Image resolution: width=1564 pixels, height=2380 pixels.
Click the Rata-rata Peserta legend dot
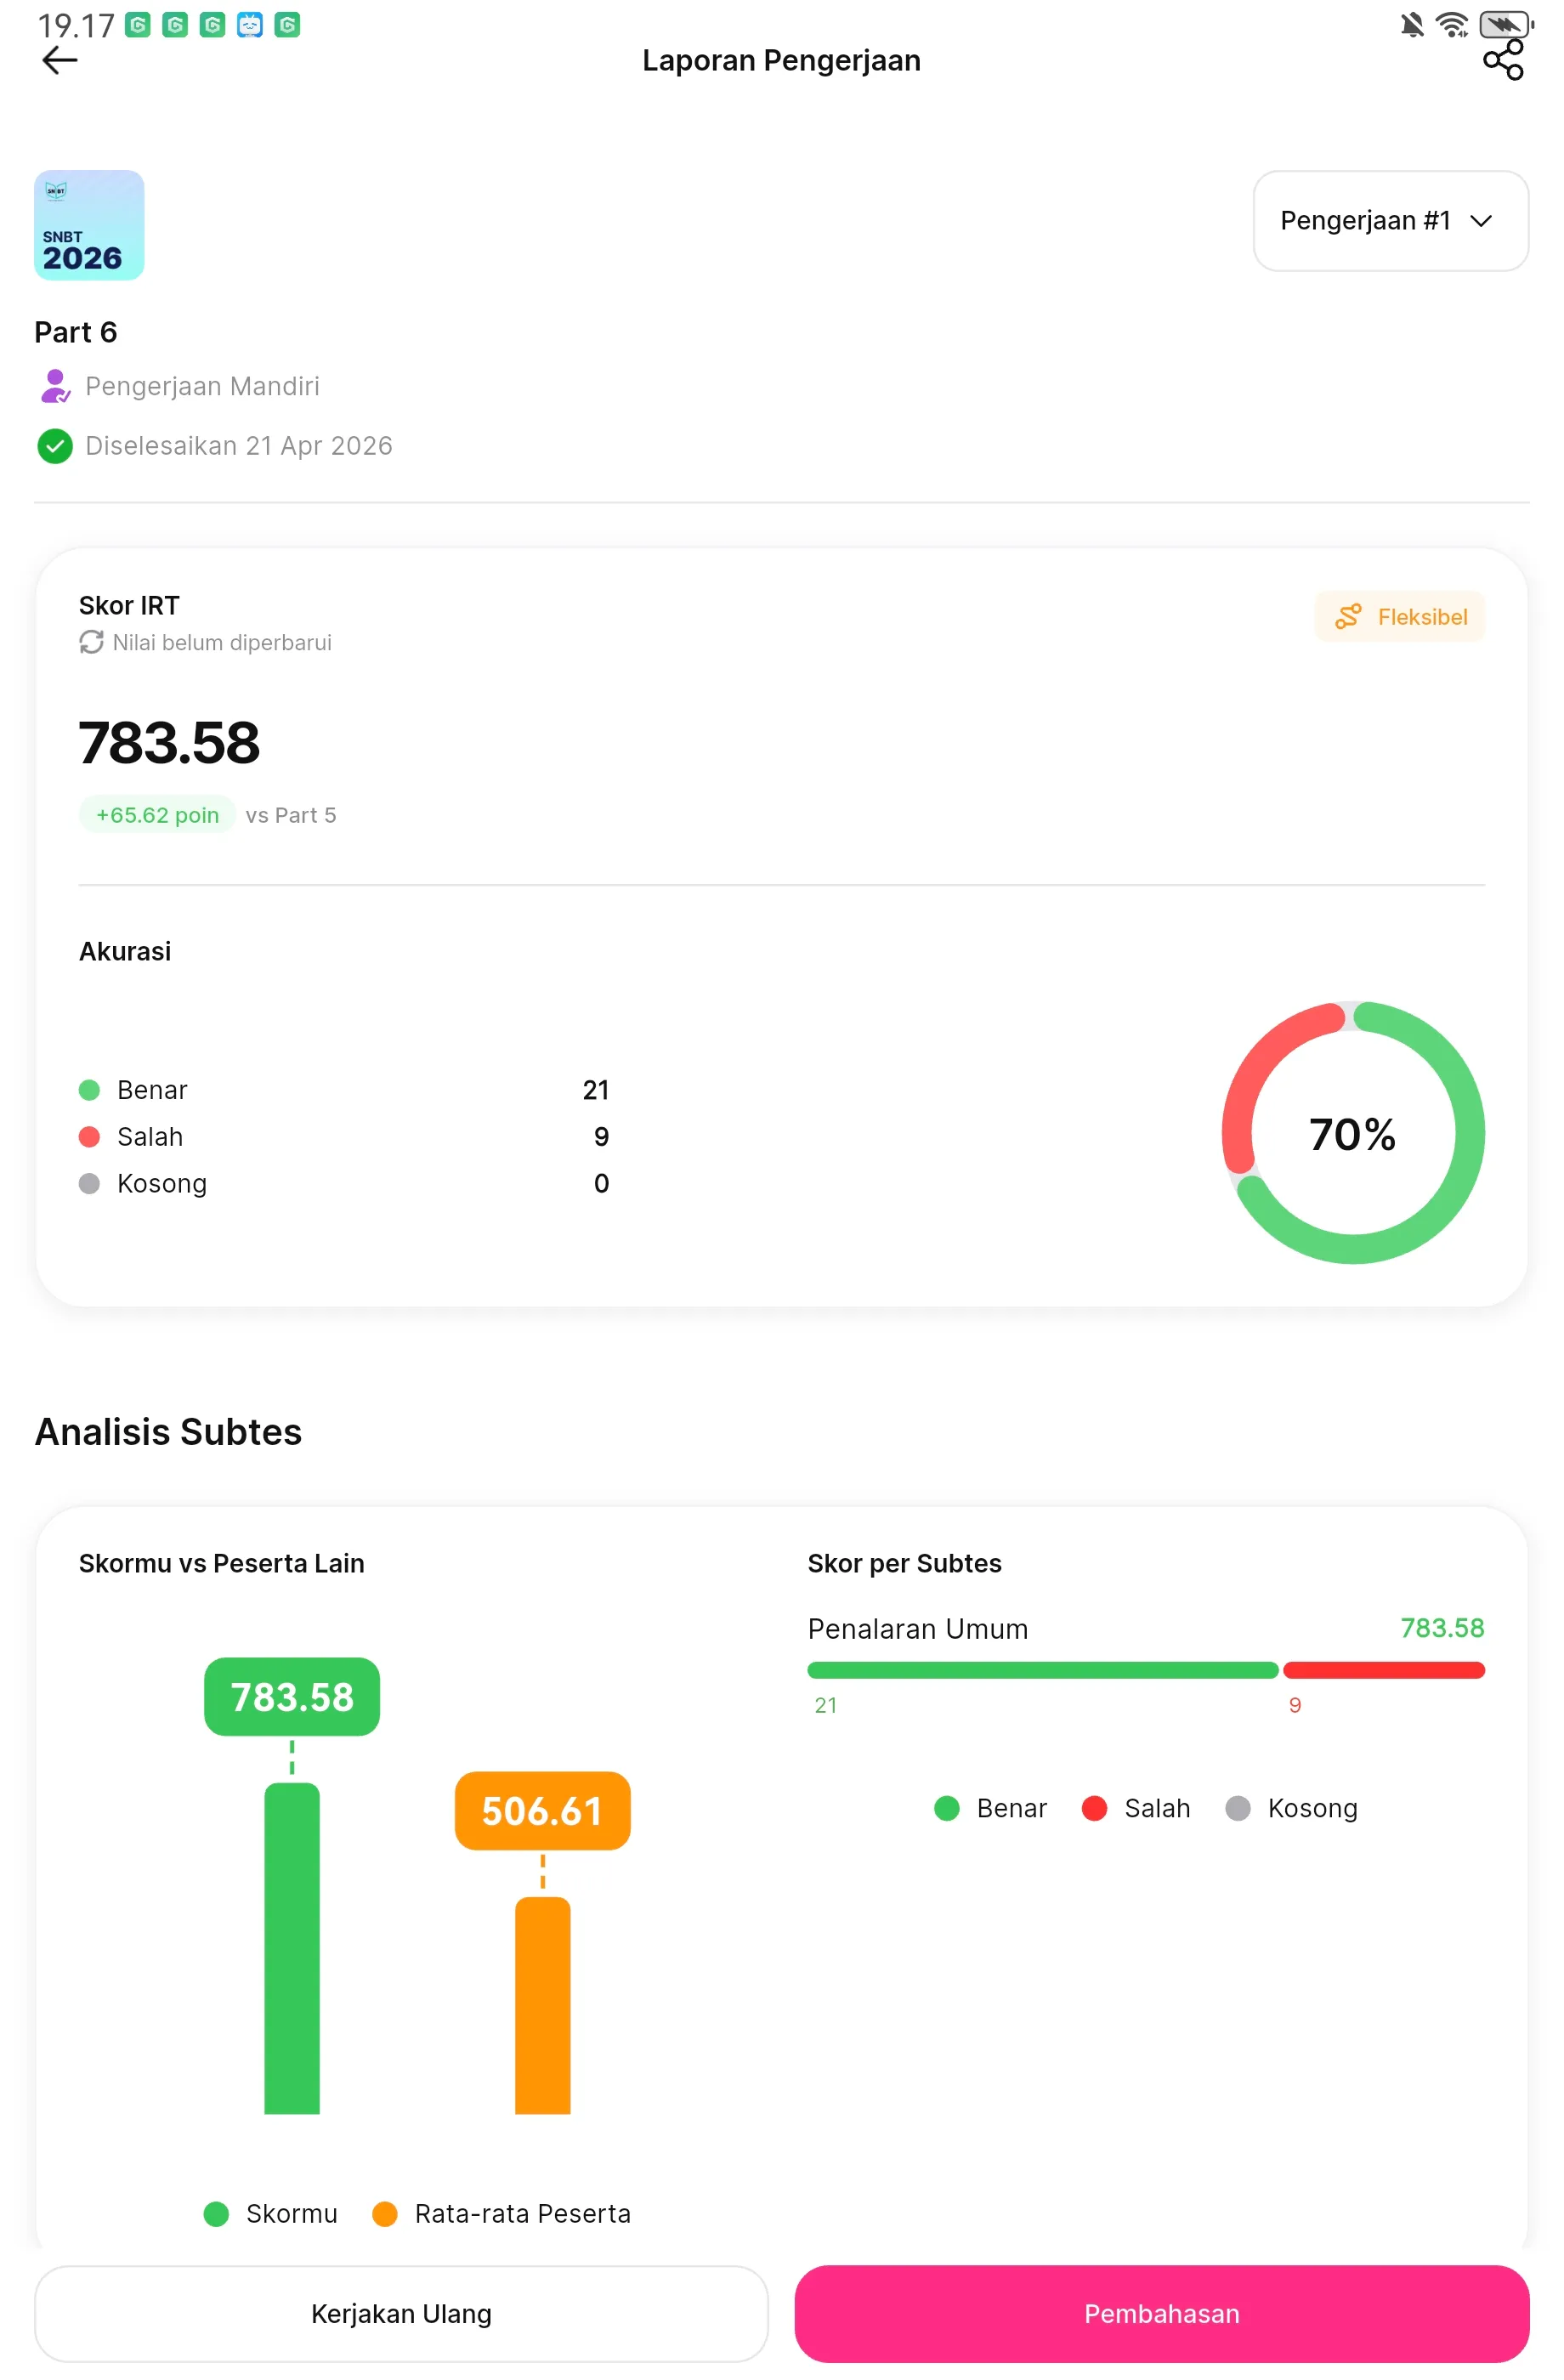point(385,2214)
